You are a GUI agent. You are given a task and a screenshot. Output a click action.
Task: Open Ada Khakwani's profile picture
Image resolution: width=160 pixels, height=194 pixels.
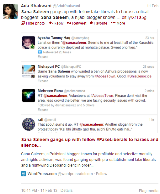pos(10,11)
